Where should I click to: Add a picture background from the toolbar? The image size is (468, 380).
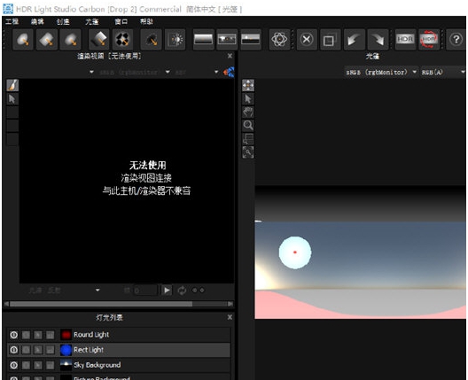pyautogui.click(x=227, y=39)
